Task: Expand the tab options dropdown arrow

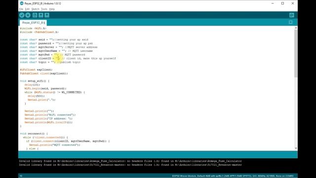Action: (x=291, y=22)
